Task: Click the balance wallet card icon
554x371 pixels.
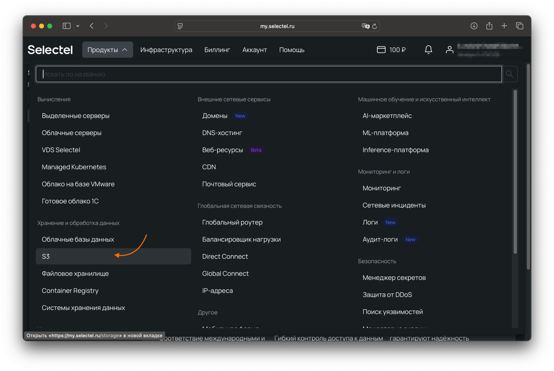Action: pos(381,50)
